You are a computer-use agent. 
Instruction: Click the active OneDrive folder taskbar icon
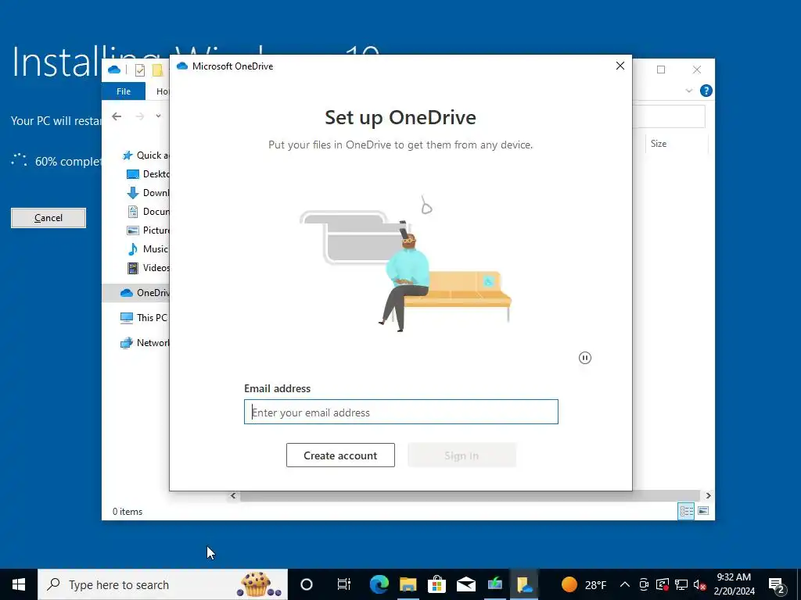[524, 584]
